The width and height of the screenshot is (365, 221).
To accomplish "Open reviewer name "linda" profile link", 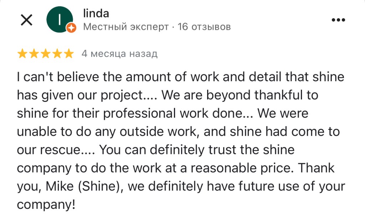I will (96, 14).
